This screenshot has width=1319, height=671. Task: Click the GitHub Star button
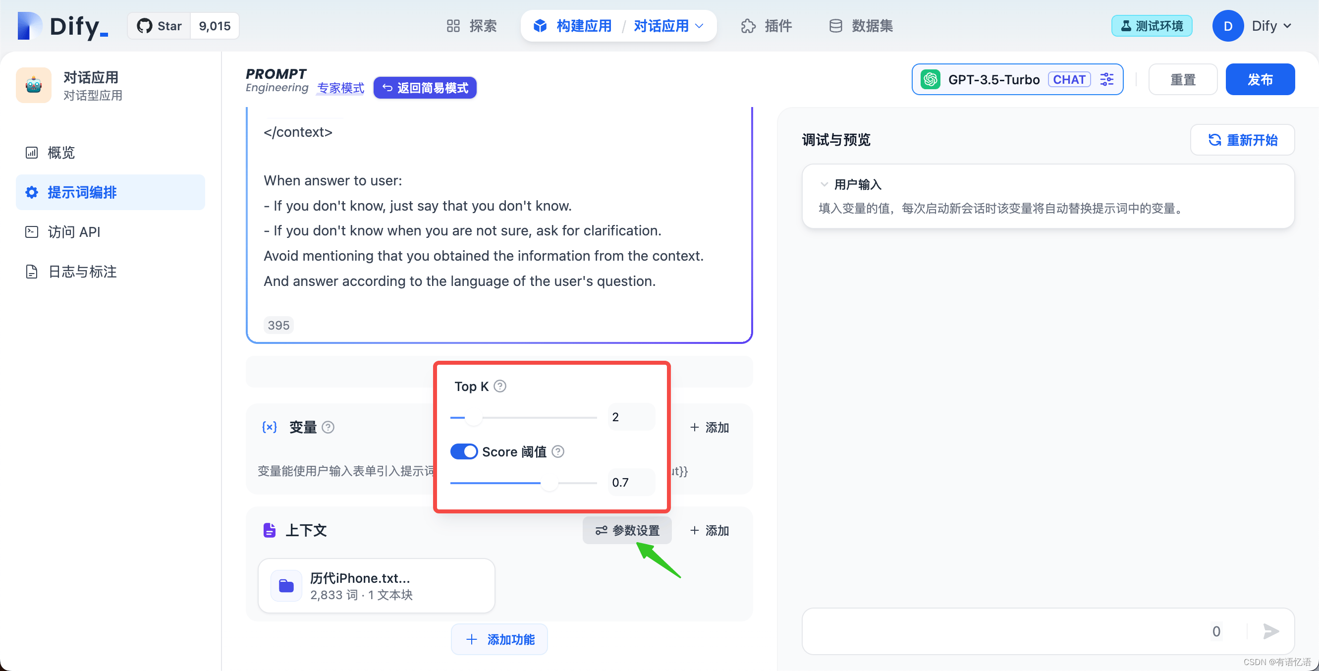(x=159, y=26)
